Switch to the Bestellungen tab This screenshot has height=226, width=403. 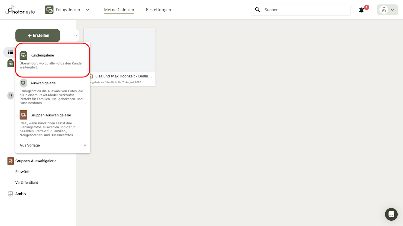tap(158, 10)
